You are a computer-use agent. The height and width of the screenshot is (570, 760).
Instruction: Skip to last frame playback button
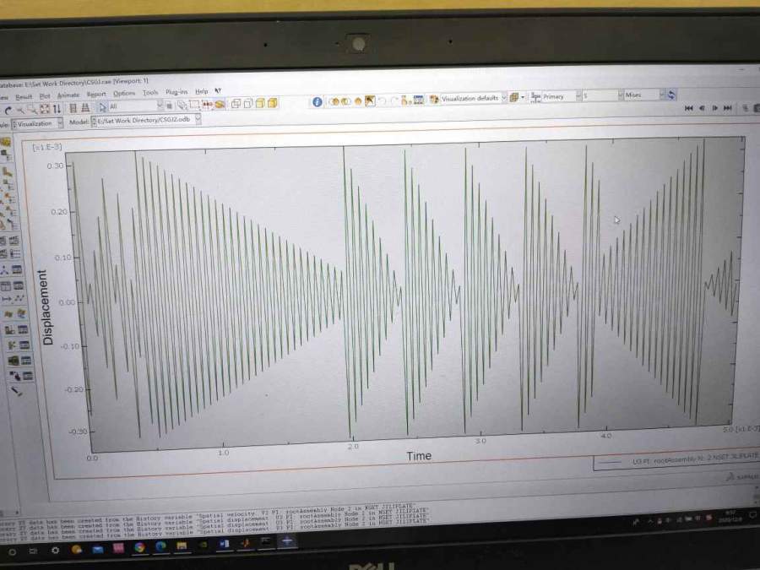tap(729, 108)
